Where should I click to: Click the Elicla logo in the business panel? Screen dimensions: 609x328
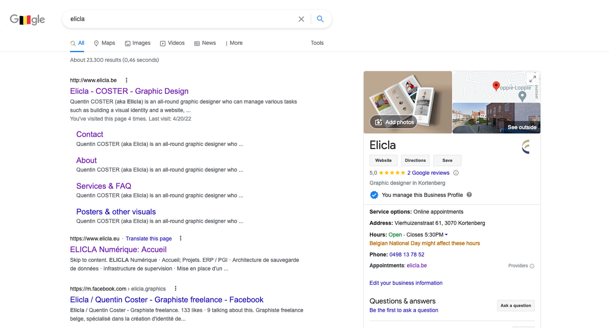(526, 147)
